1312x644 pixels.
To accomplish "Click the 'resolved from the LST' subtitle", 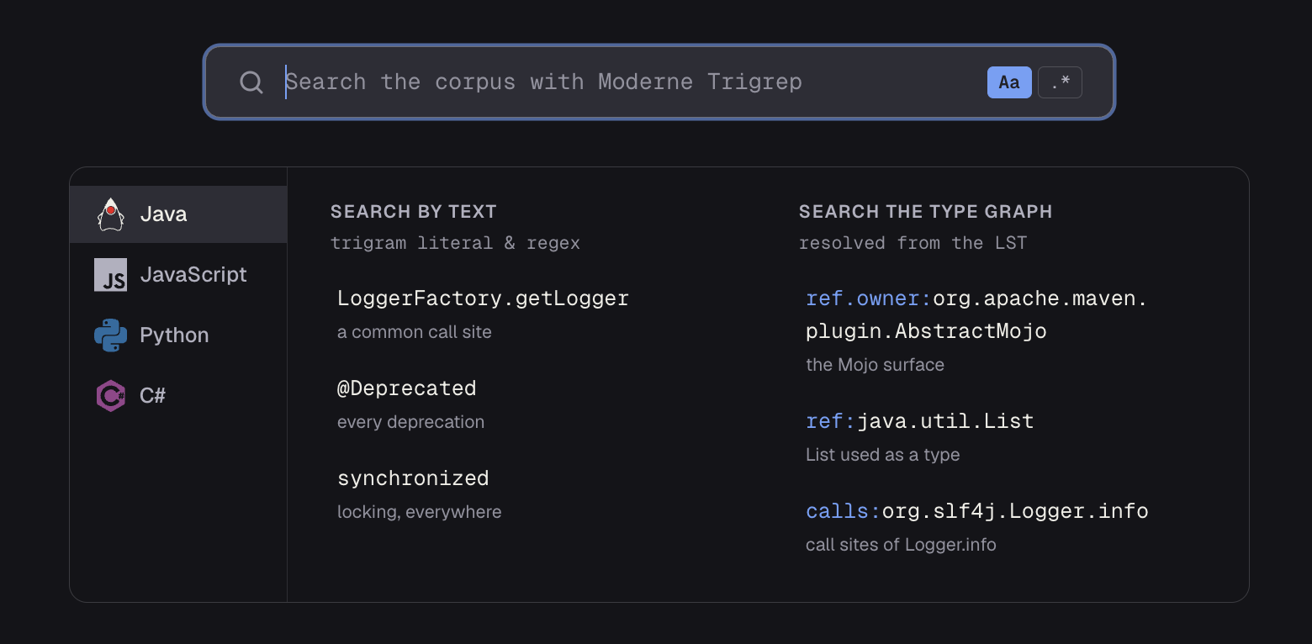I will 913,243.
